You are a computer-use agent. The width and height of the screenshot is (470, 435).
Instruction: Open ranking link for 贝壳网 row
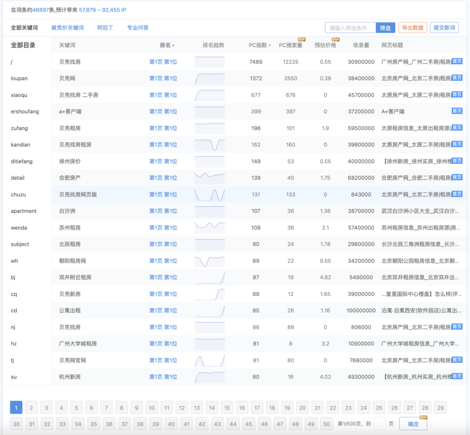tap(163, 78)
